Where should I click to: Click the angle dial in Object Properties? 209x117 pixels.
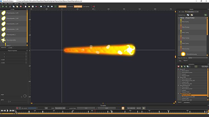click(x=25, y=96)
